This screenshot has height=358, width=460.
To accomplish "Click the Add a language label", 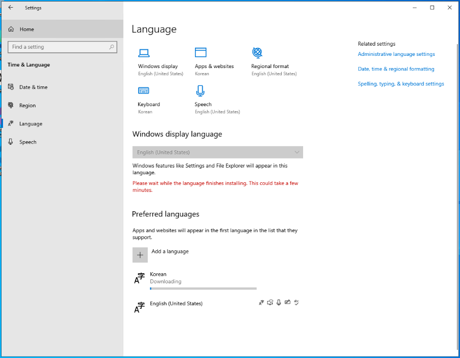I will pos(170,251).
